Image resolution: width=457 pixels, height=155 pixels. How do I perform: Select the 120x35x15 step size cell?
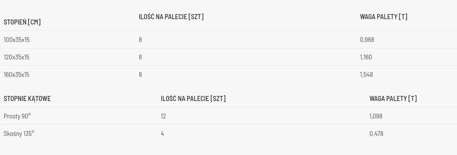(16, 57)
